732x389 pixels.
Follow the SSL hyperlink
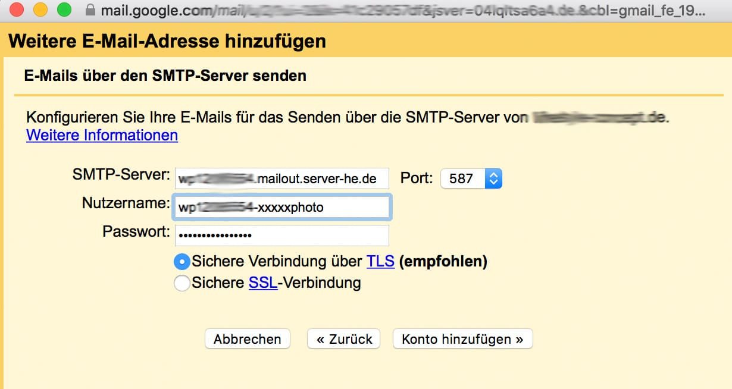(x=263, y=283)
